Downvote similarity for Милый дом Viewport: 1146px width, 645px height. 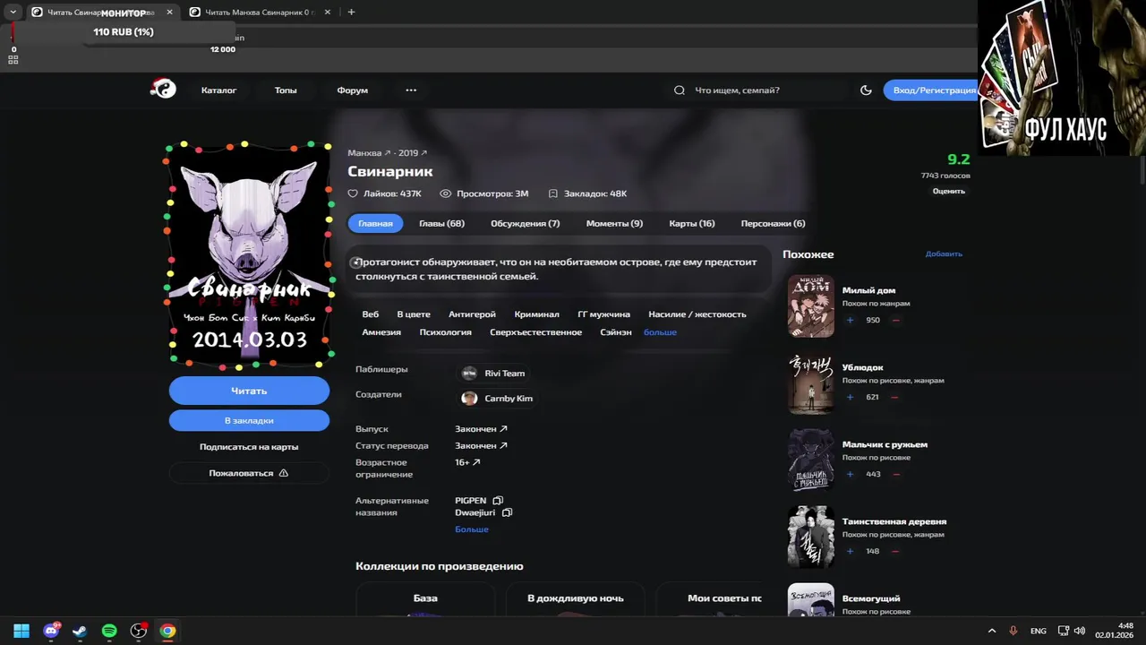click(895, 320)
